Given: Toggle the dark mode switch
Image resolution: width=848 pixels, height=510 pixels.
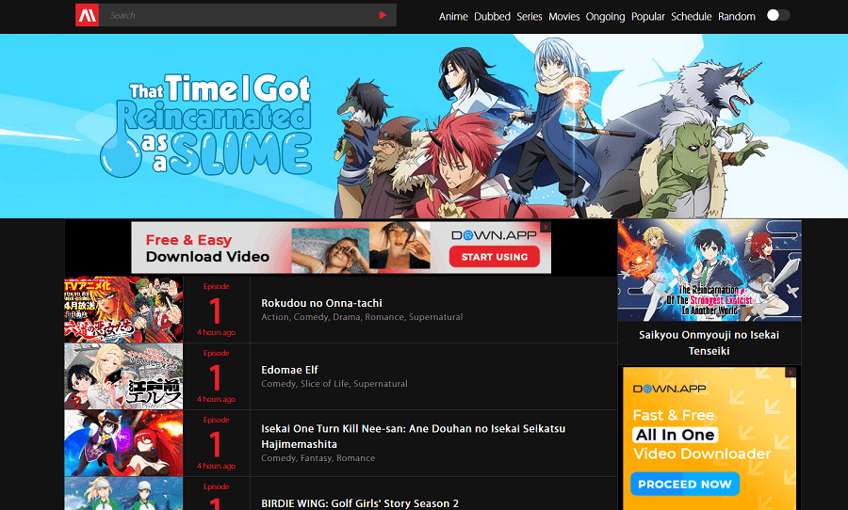Looking at the screenshot, I should (x=778, y=15).
